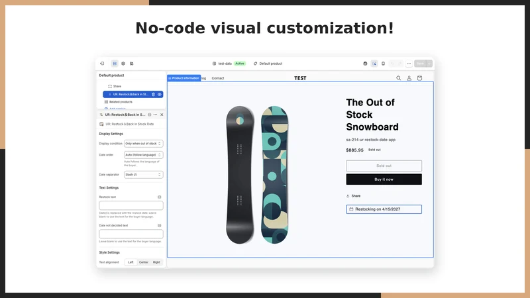Viewport: 530px width, 298px height.
Task: Open the top toolbar more actions menu
Action: click(x=409, y=64)
